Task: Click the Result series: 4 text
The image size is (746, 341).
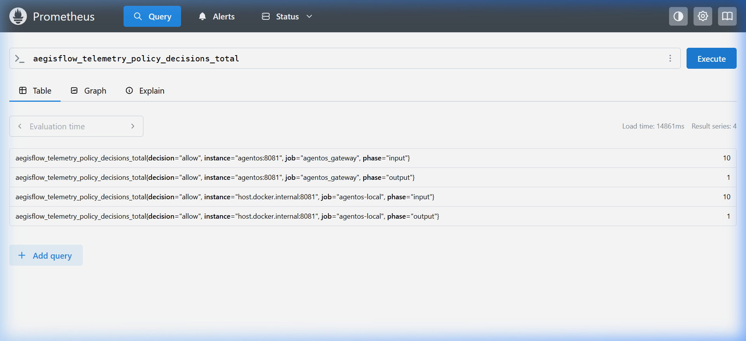Action: coord(714,126)
